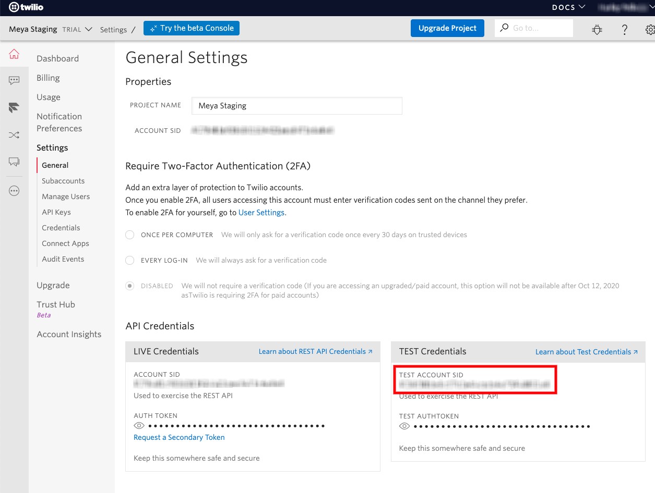Click the live Account SID value
655x493 pixels.
(x=209, y=384)
